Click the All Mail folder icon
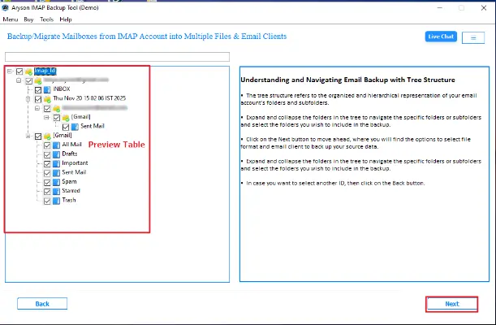 (x=56, y=145)
